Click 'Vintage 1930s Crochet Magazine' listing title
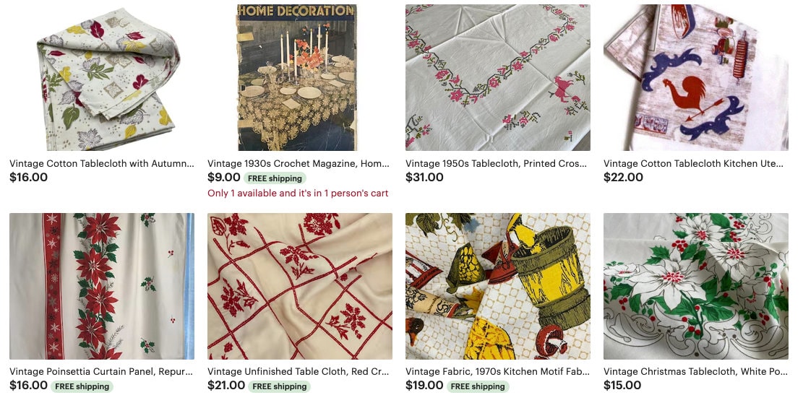803x395 pixels. point(299,164)
